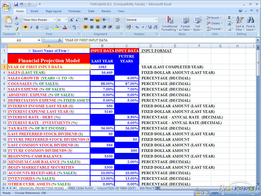This screenshot has width=261, height=196.
Task: Expand the General number format dropdown
Action: click(x=156, y=20)
